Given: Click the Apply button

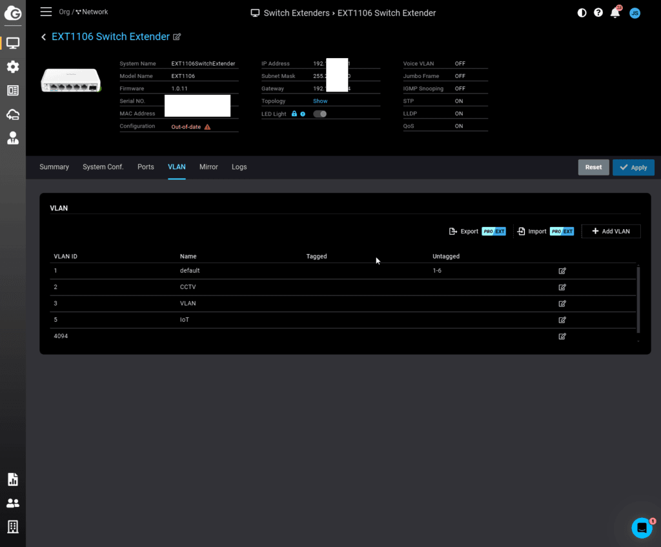Looking at the screenshot, I should coord(633,167).
